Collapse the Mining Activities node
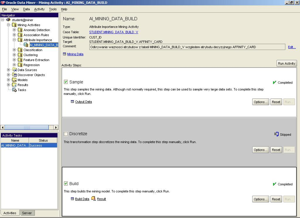300x218 pixels. (x=8, y=25)
